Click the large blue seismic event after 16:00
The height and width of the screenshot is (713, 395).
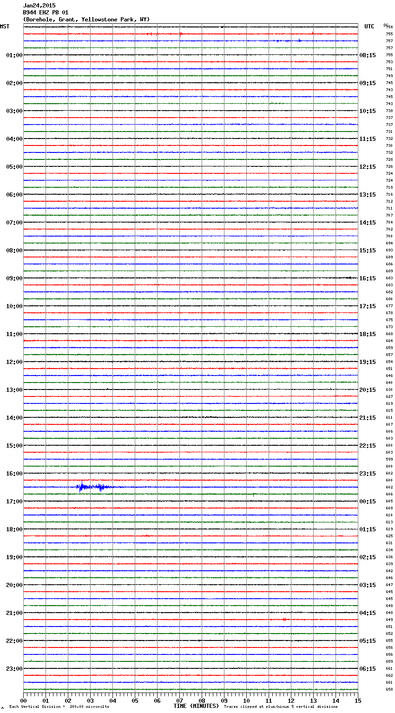coord(94,487)
